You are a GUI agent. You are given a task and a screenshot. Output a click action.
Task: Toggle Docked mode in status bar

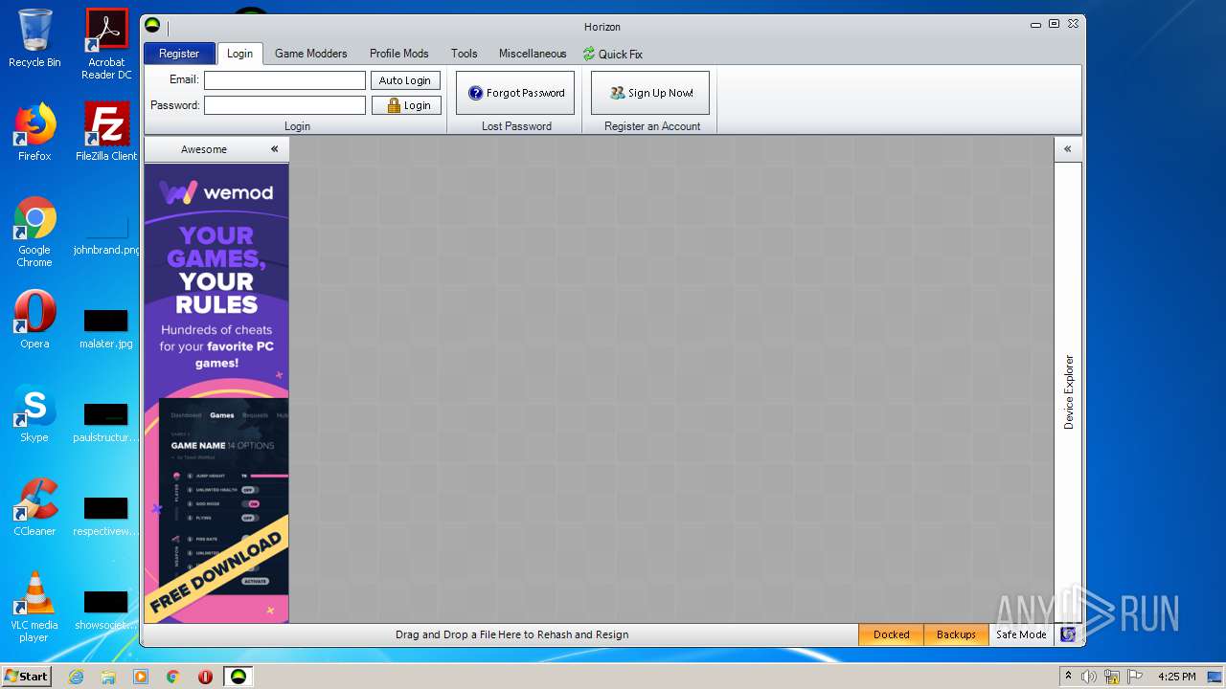pos(891,634)
